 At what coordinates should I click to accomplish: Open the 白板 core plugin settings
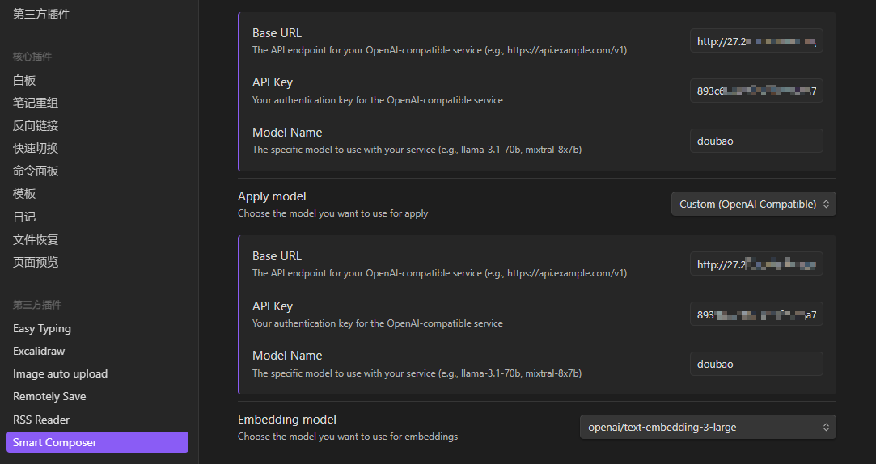(x=24, y=80)
